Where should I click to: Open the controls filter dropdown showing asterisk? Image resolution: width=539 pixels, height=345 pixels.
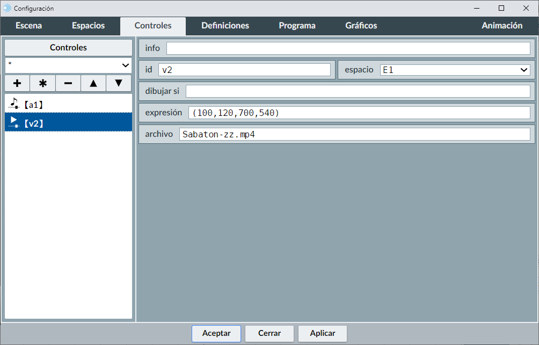pyautogui.click(x=68, y=65)
